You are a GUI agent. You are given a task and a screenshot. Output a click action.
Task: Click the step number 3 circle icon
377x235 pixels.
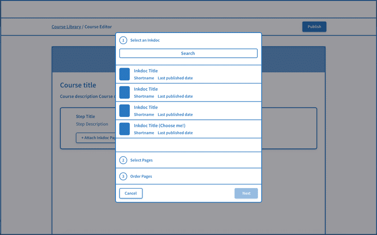123,176
